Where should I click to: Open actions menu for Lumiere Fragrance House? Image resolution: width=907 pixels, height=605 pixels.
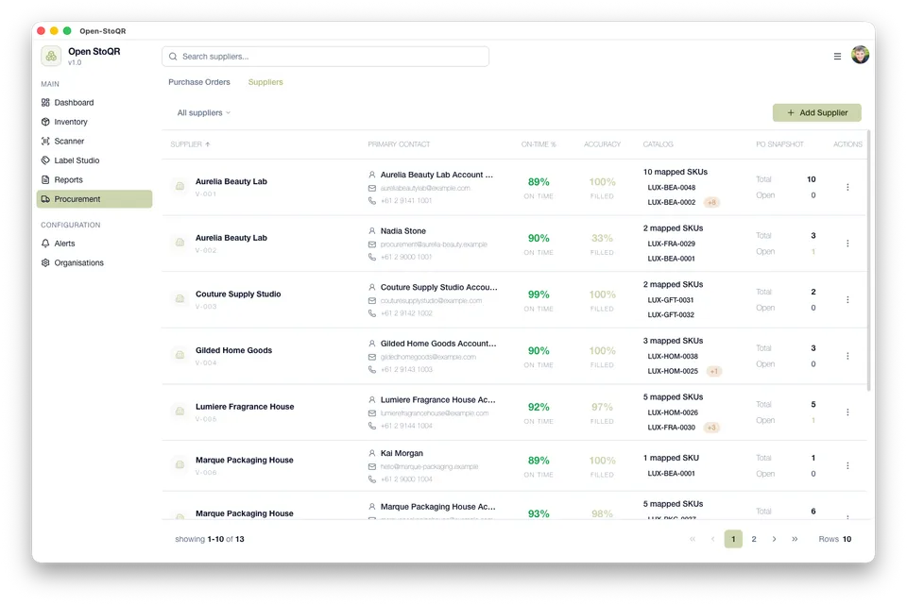[847, 412]
